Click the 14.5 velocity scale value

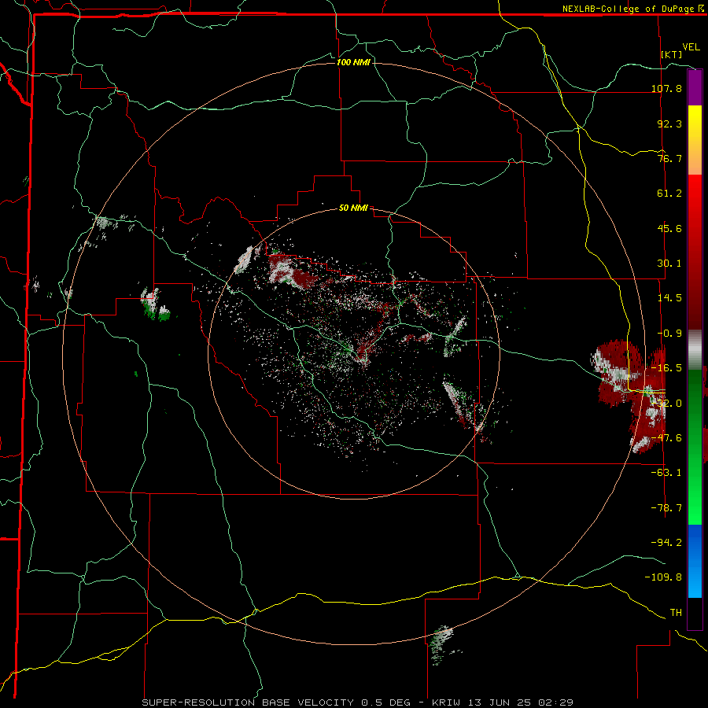coord(669,298)
